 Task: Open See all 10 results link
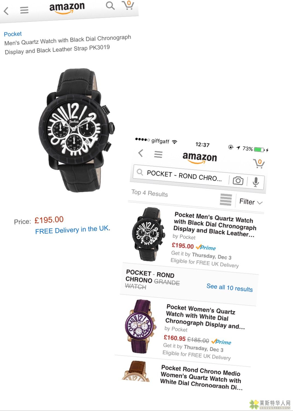(x=230, y=288)
